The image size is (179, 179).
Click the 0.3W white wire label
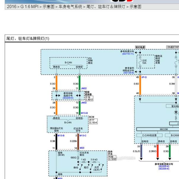[172, 84]
